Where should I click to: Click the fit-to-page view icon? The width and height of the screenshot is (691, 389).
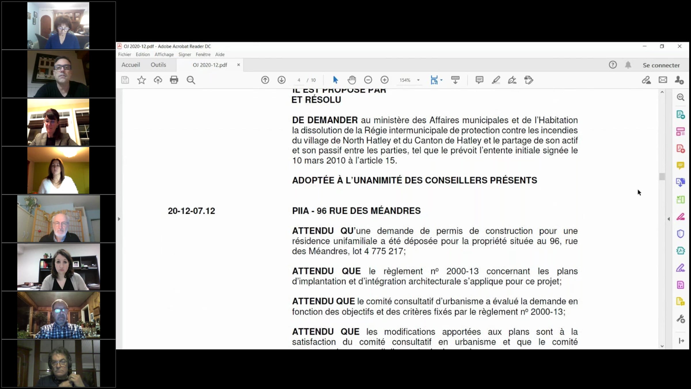434,80
